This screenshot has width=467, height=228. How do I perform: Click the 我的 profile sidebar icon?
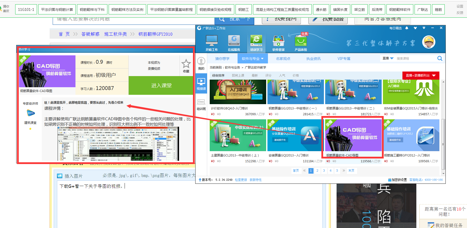[201, 61]
